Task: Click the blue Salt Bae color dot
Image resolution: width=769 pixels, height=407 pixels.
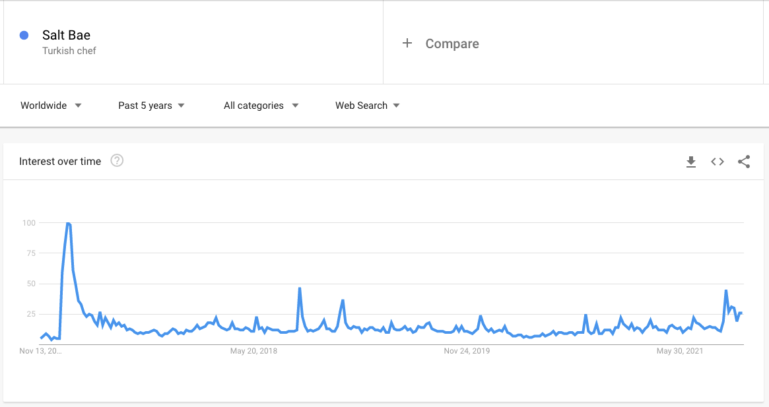Action: coord(24,36)
